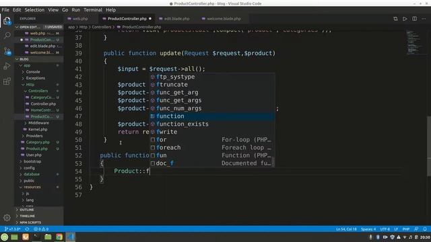
Task: Select 'function' autocomplete suggestion
Action: click(x=212, y=116)
